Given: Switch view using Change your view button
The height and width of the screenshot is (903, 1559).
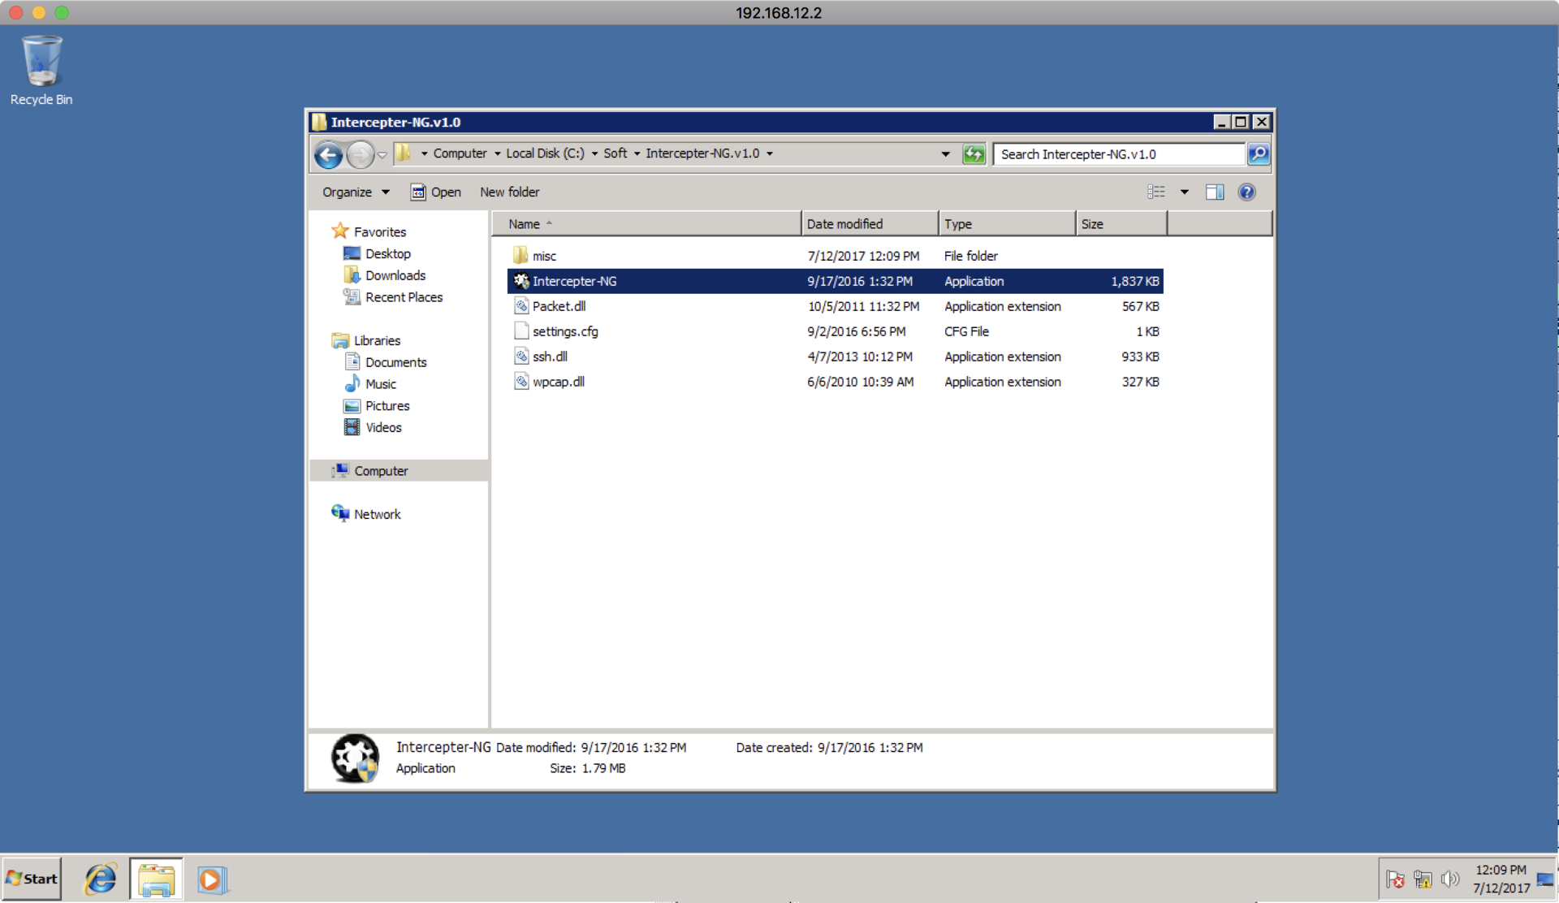Looking at the screenshot, I should (x=1160, y=192).
